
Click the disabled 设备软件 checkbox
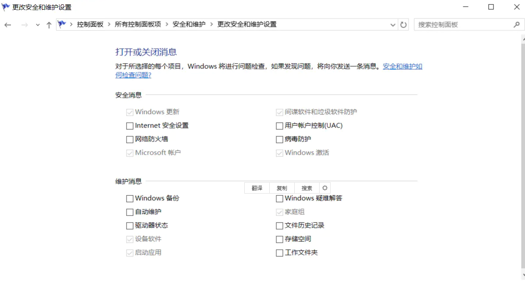[x=130, y=240]
